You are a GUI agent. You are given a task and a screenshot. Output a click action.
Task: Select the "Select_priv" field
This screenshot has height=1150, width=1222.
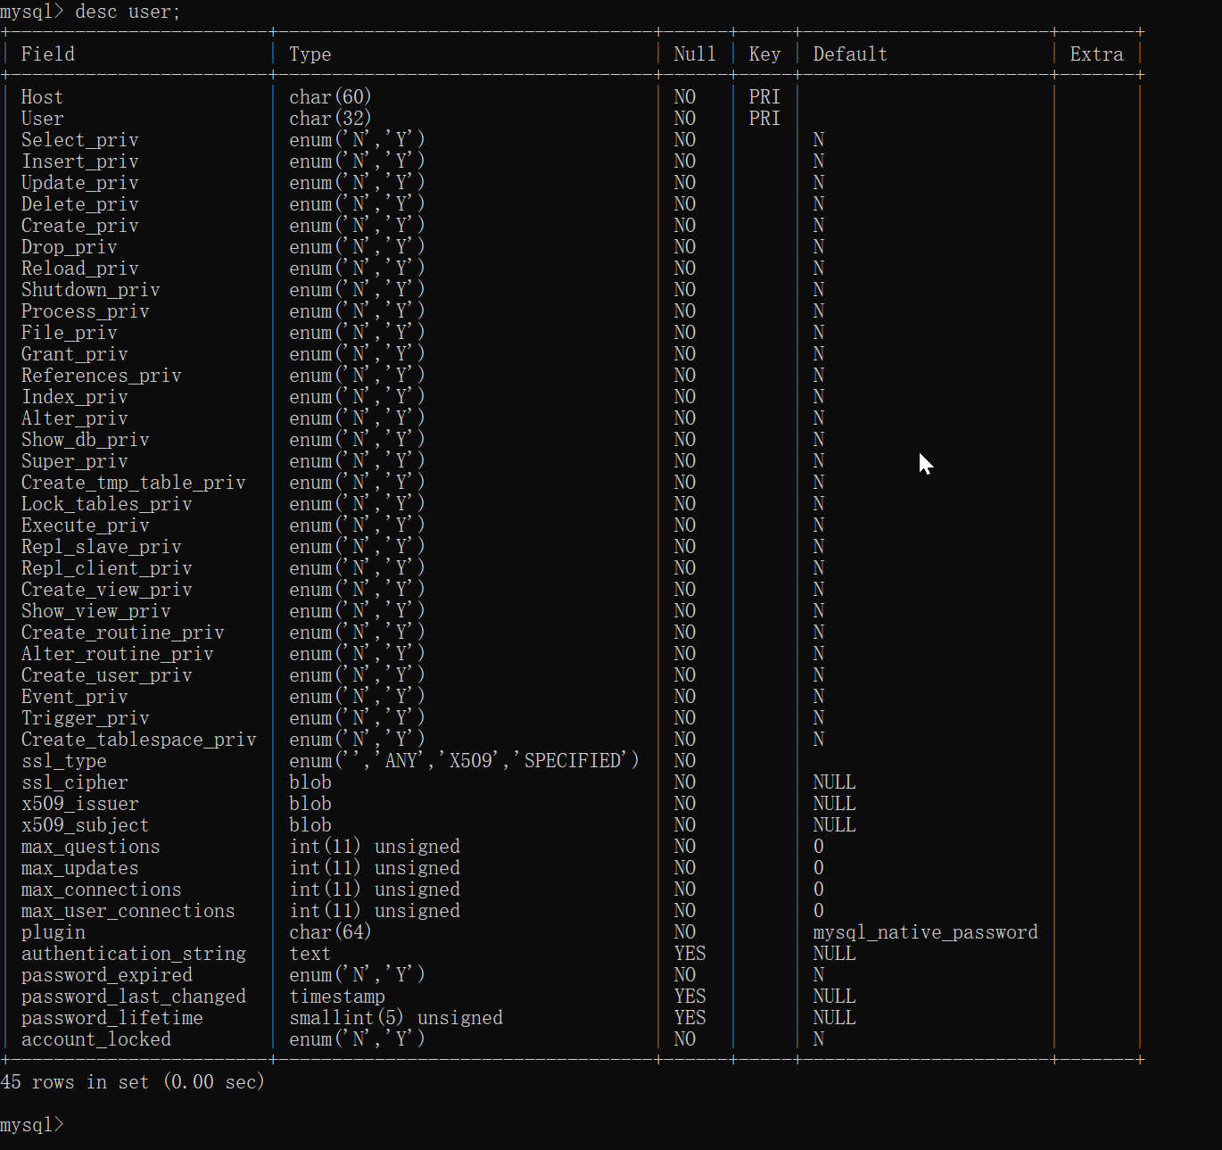(80, 140)
